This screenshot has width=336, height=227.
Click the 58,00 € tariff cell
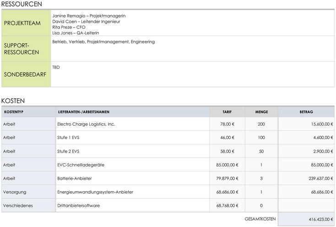227,151
